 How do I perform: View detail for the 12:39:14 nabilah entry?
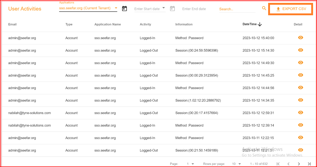(x=301, y=125)
